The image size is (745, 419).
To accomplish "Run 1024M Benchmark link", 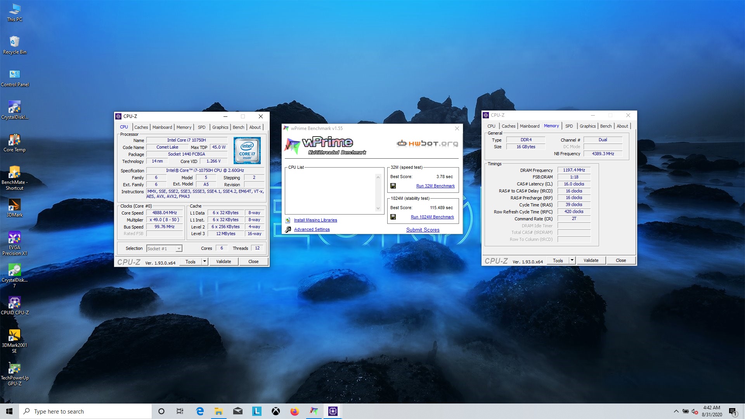I will (432, 217).
